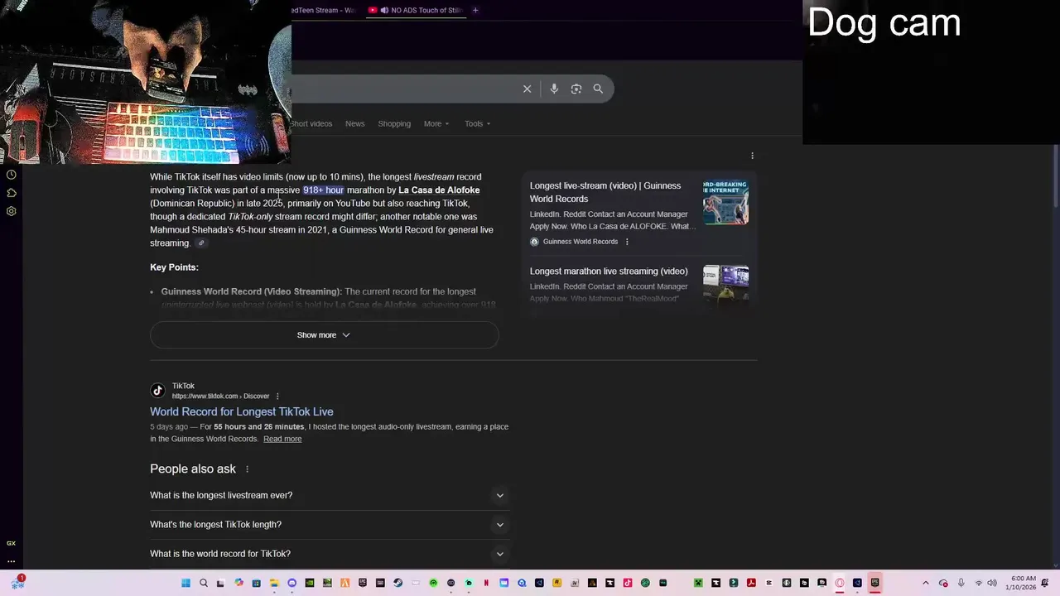Open AI overview three-dot menu
Image resolution: width=1060 pixels, height=596 pixels.
coord(752,156)
